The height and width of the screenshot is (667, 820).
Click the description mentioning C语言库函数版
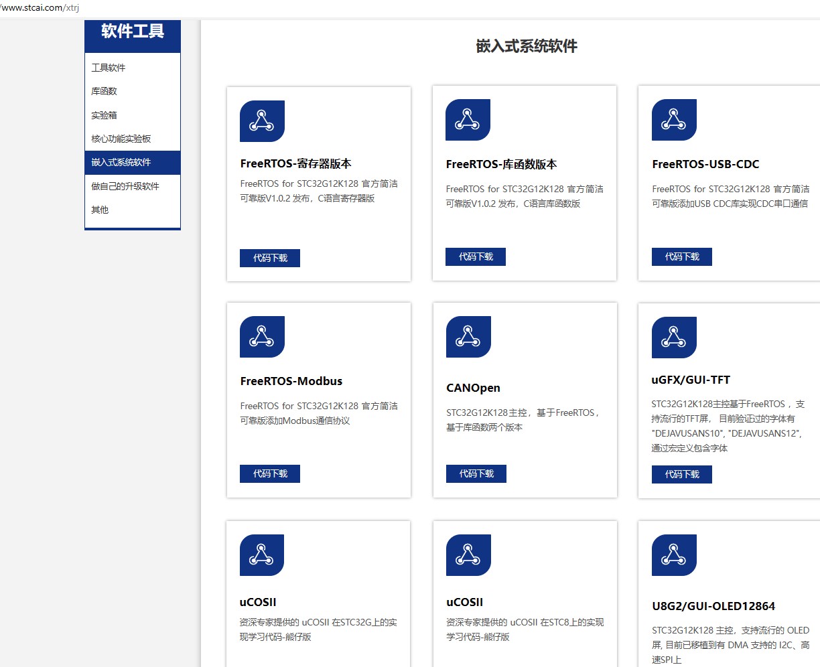coord(525,196)
